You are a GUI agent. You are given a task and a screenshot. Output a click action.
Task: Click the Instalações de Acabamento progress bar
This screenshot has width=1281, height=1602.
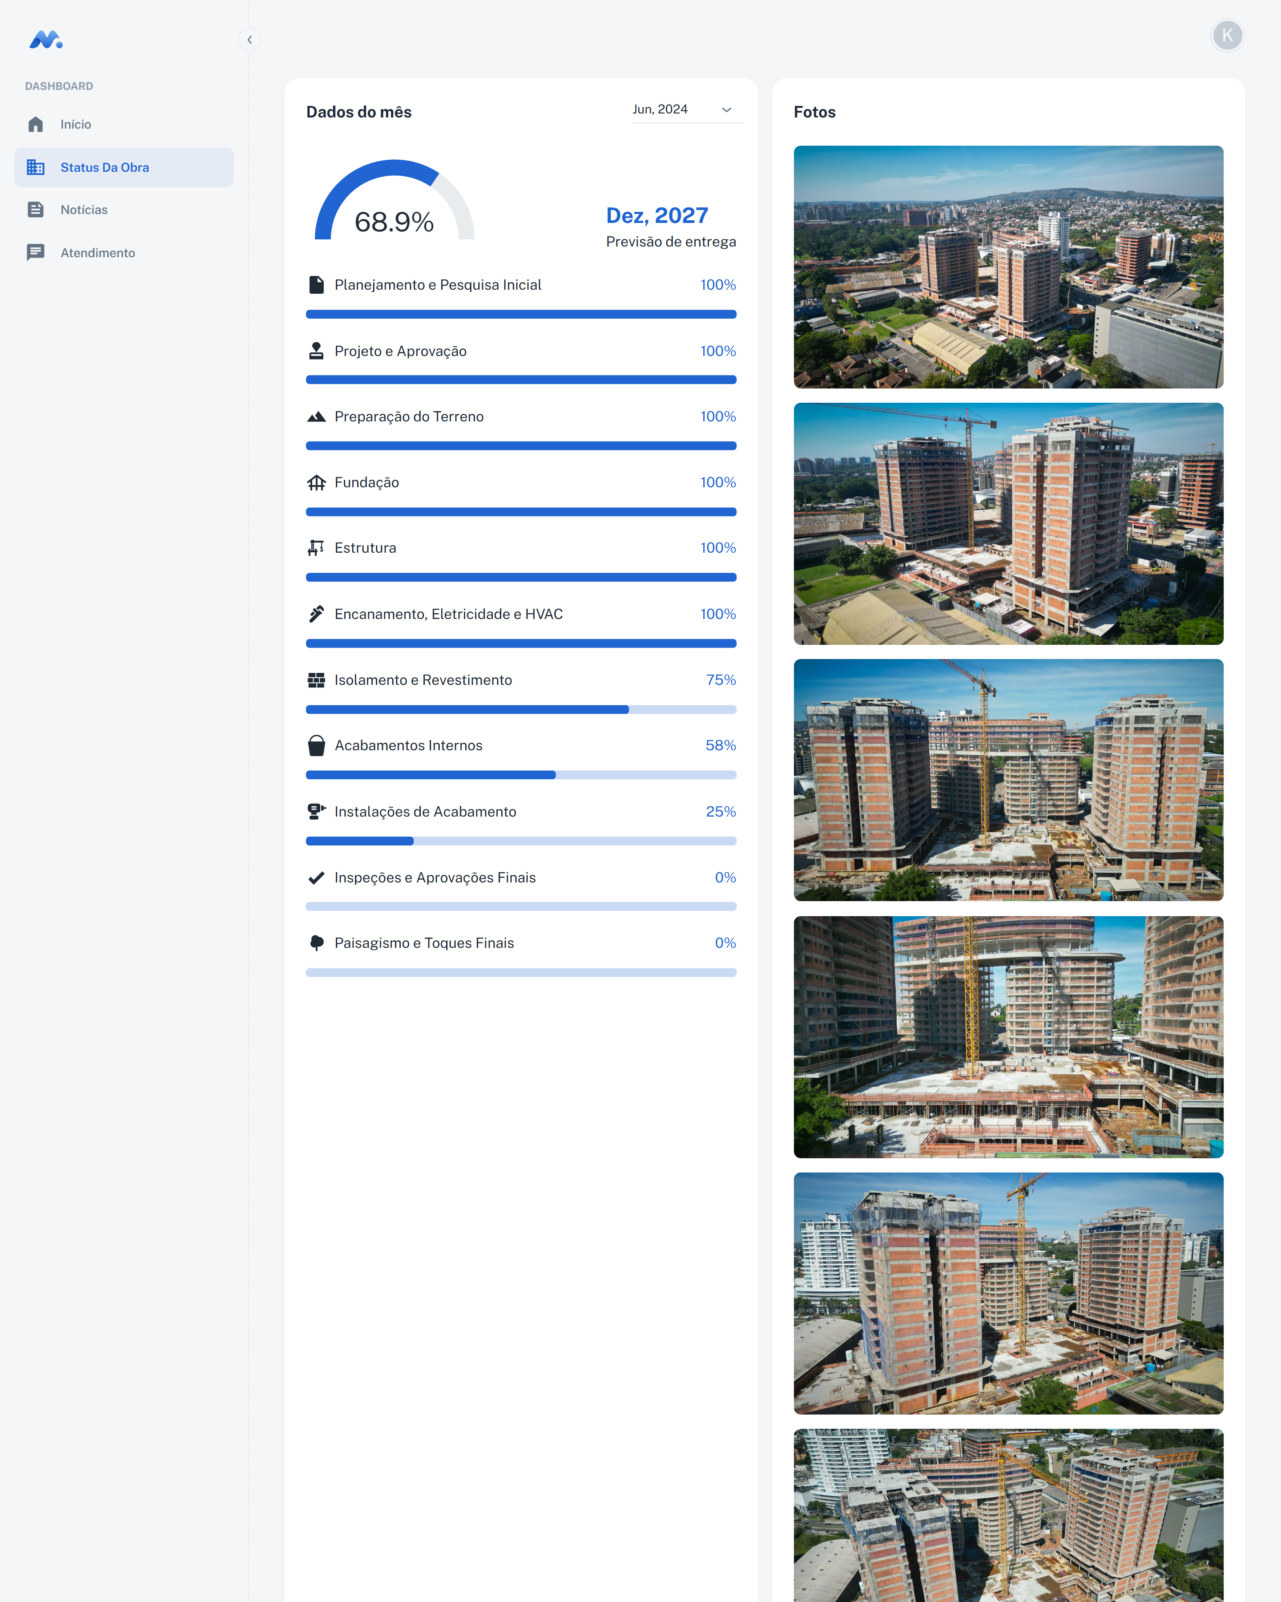[x=520, y=841]
